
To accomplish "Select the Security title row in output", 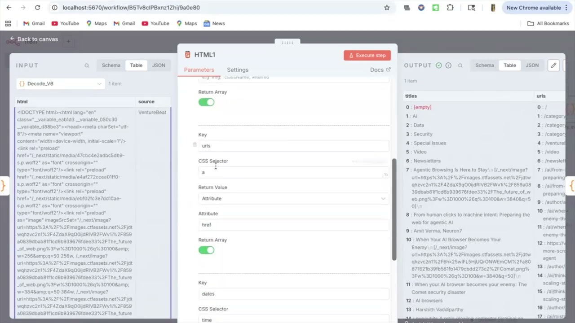I will pyautogui.click(x=423, y=134).
